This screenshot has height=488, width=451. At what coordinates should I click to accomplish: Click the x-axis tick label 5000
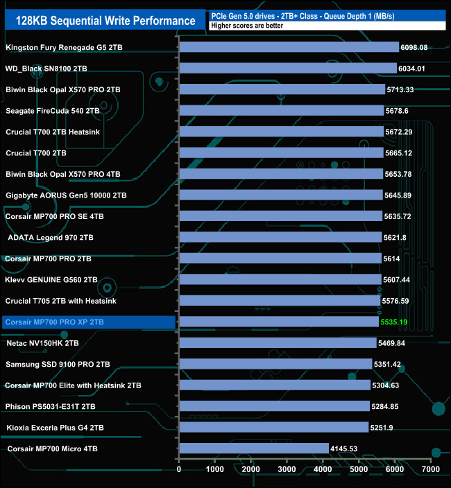(x=359, y=469)
